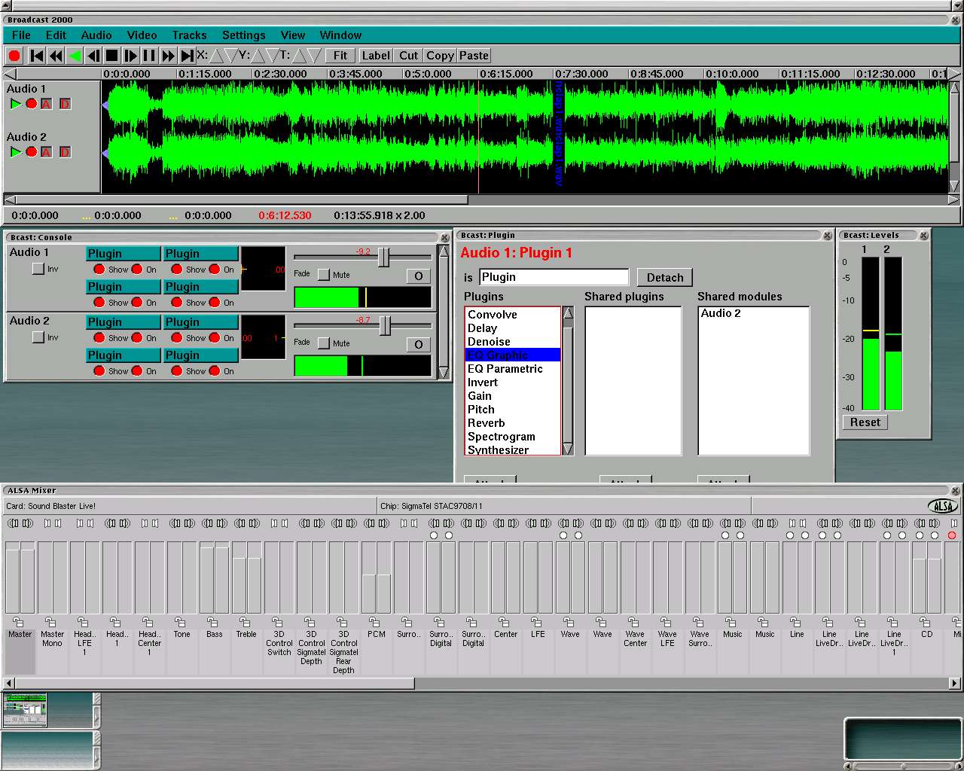Open the Settings menu
The height and width of the screenshot is (771, 964).
(x=243, y=35)
